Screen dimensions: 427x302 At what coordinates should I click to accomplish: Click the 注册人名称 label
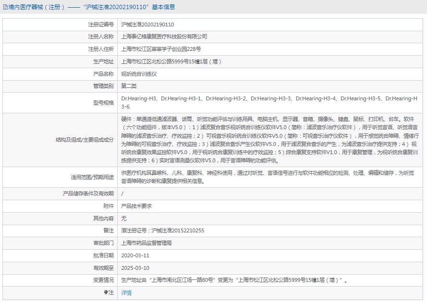pos(101,36)
